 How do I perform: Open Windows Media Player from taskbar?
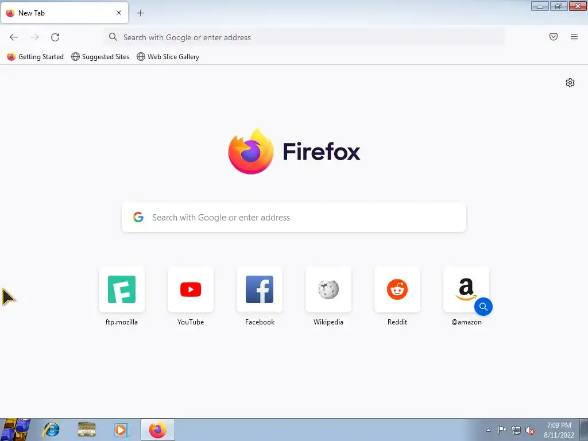[x=121, y=430]
